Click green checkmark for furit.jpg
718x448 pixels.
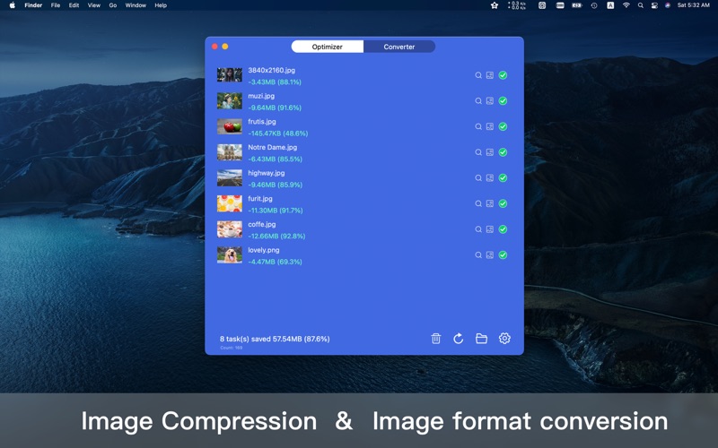coord(503,203)
